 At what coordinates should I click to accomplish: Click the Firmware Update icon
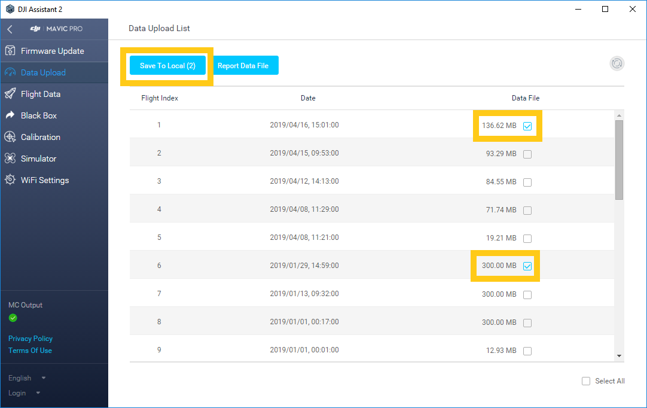click(10, 51)
